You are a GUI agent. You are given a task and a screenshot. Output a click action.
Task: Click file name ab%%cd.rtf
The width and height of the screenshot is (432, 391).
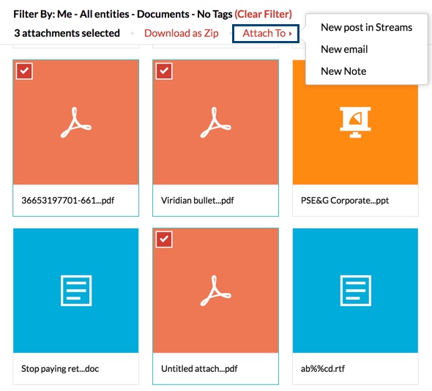pyautogui.click(x=323, y=369)
